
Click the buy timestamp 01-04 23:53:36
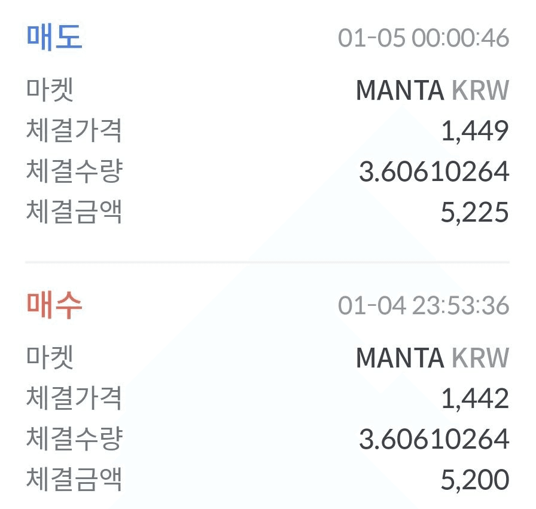(423, 306)
